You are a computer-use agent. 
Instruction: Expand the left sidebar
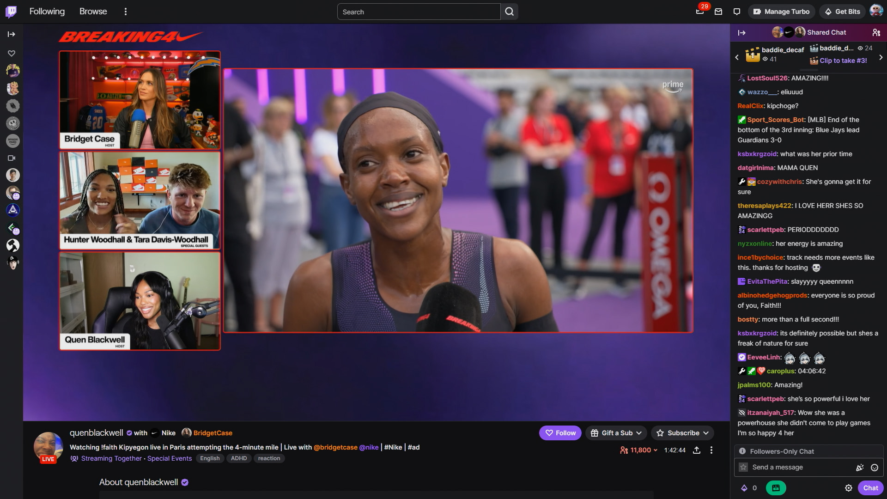12,34
